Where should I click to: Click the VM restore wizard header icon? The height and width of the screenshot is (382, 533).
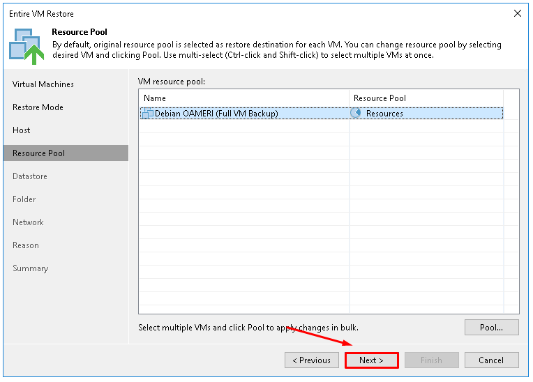[x=27, y=46]
